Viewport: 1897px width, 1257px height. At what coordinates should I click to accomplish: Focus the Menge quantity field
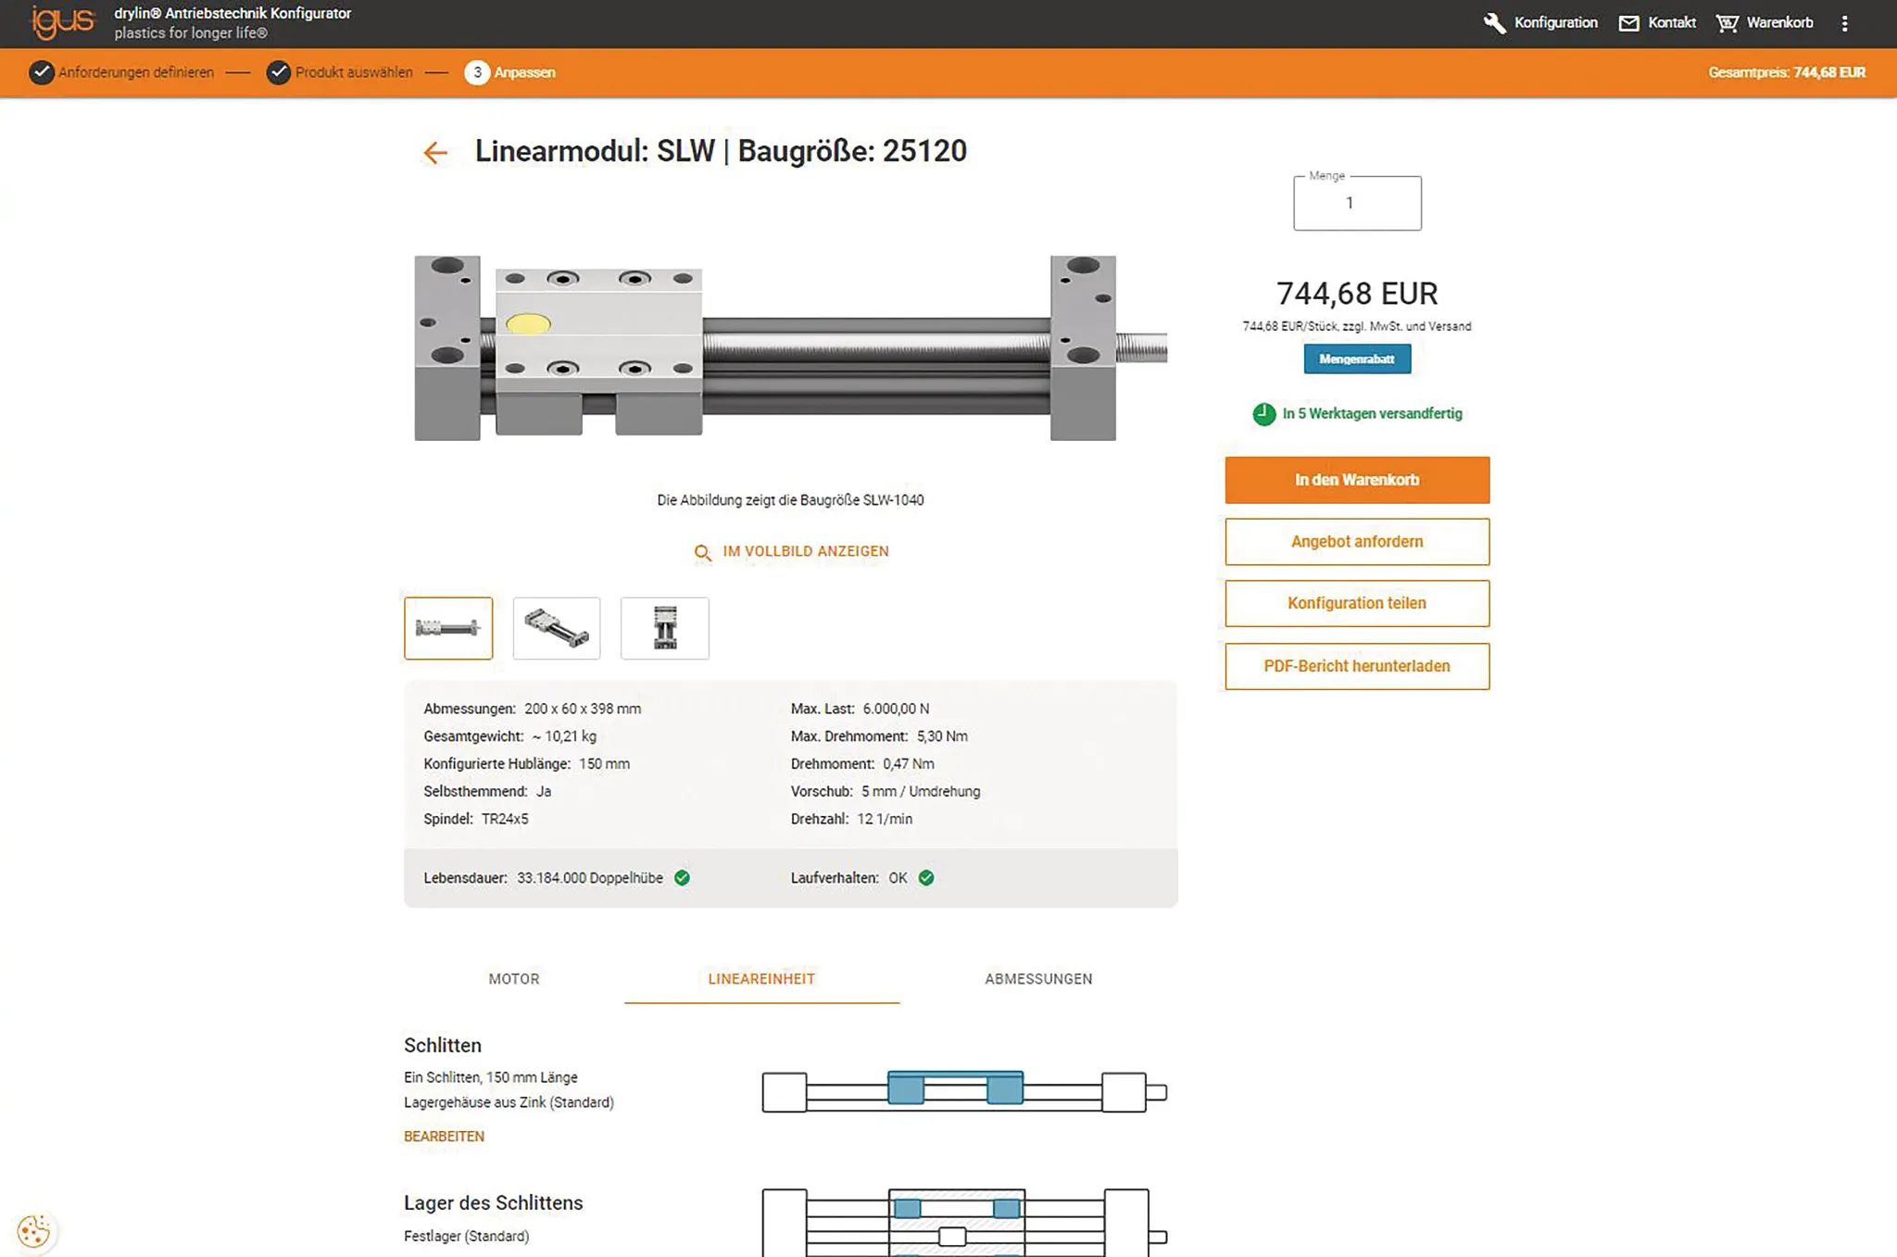click(x=1357, y=203)
